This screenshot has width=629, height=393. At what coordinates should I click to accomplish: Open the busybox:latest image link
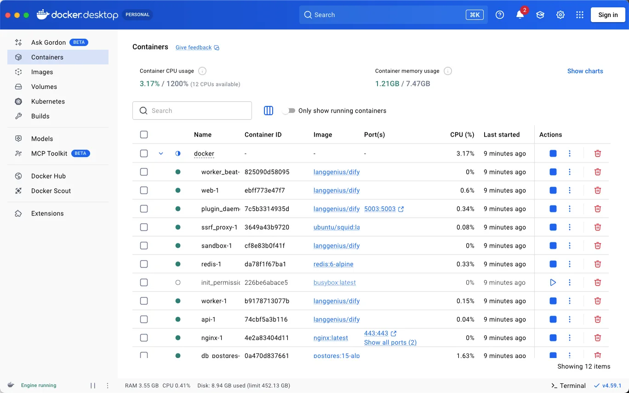335,283
